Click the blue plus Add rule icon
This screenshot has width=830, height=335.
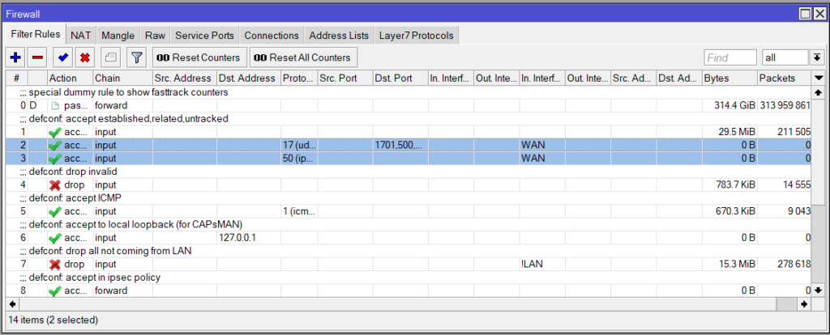[15, 57]
